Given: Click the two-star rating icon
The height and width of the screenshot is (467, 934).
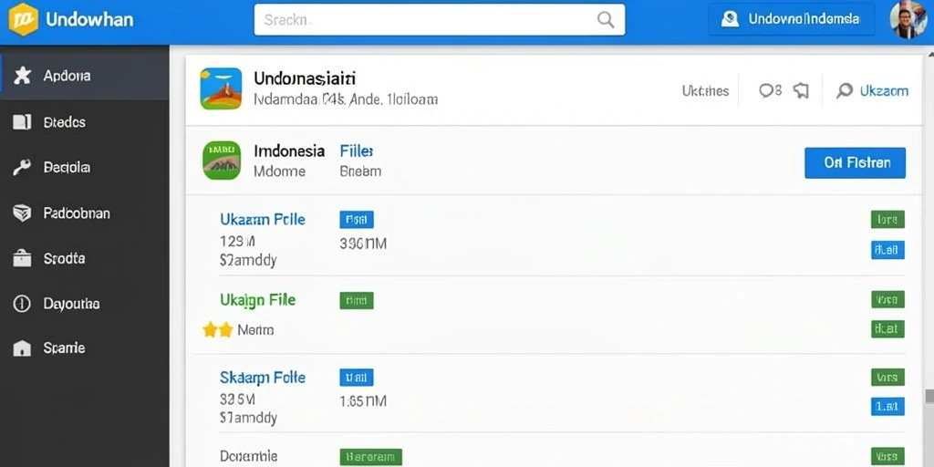Looking at the screenshot, I should pos(217,329).
